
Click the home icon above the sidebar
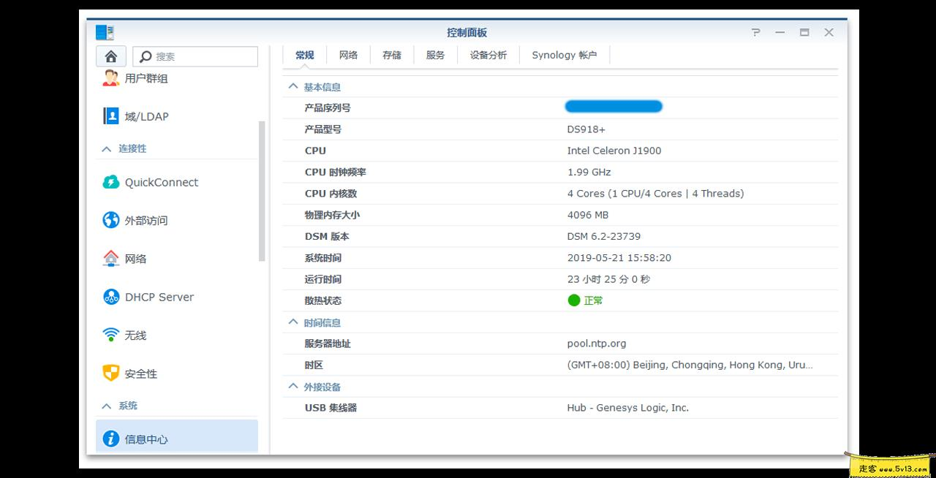pyautogui.click(x=110, y=56)
